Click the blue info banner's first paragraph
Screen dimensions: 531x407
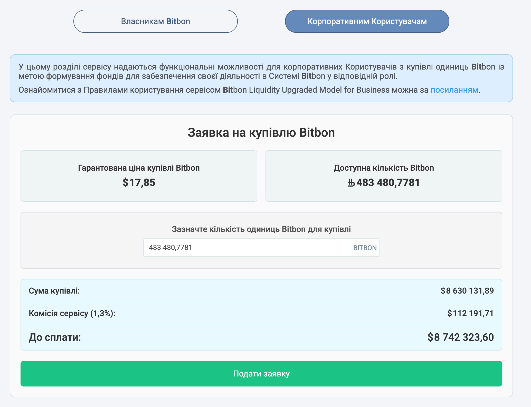(x=261, y=71)
